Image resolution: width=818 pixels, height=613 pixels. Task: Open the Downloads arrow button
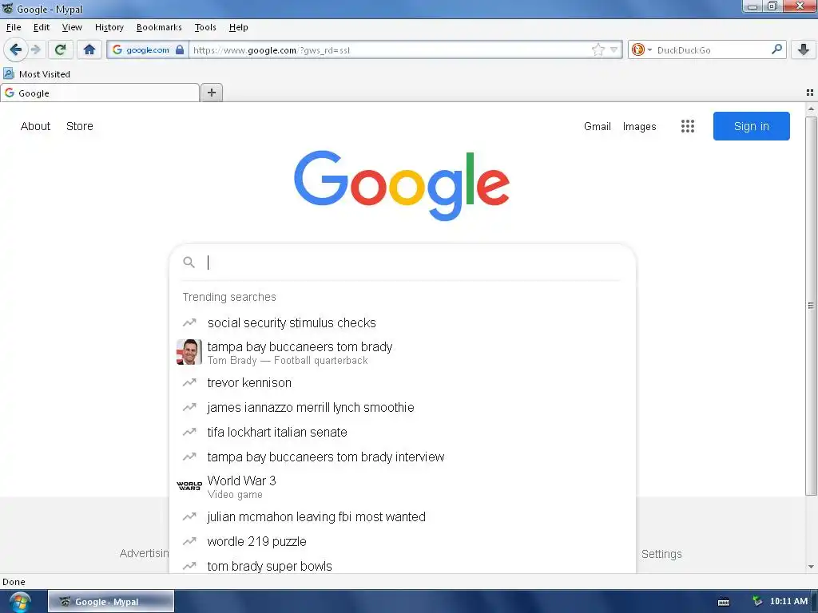click(804, 50)
